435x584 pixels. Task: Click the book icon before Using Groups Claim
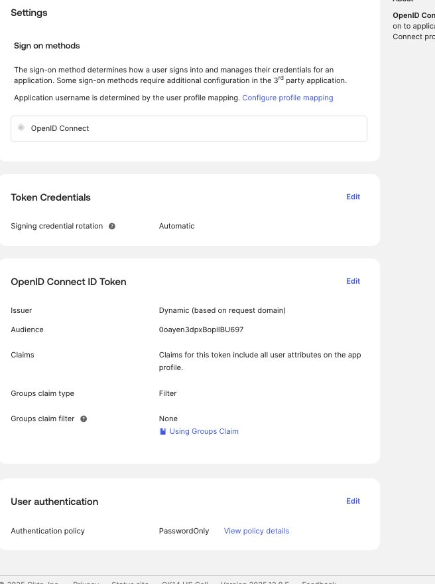pos(162,431)
